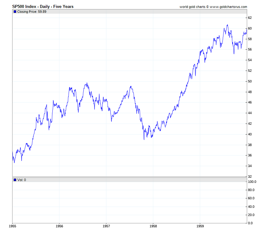Click the chart title 'SP500 Index - Daily - Five Years'
This screenshot has width=259, height=234.
click(x=43, y=7)
